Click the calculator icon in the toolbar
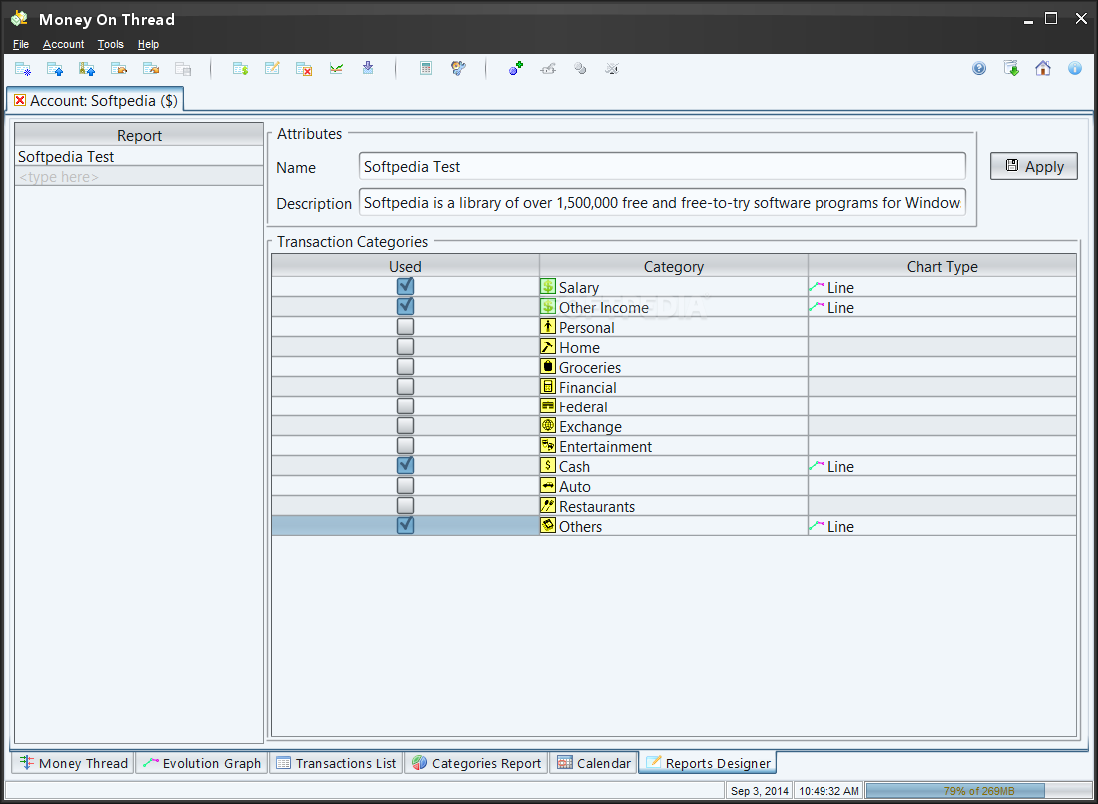The width and height of the screenshot is (1098, 804). 426,69
